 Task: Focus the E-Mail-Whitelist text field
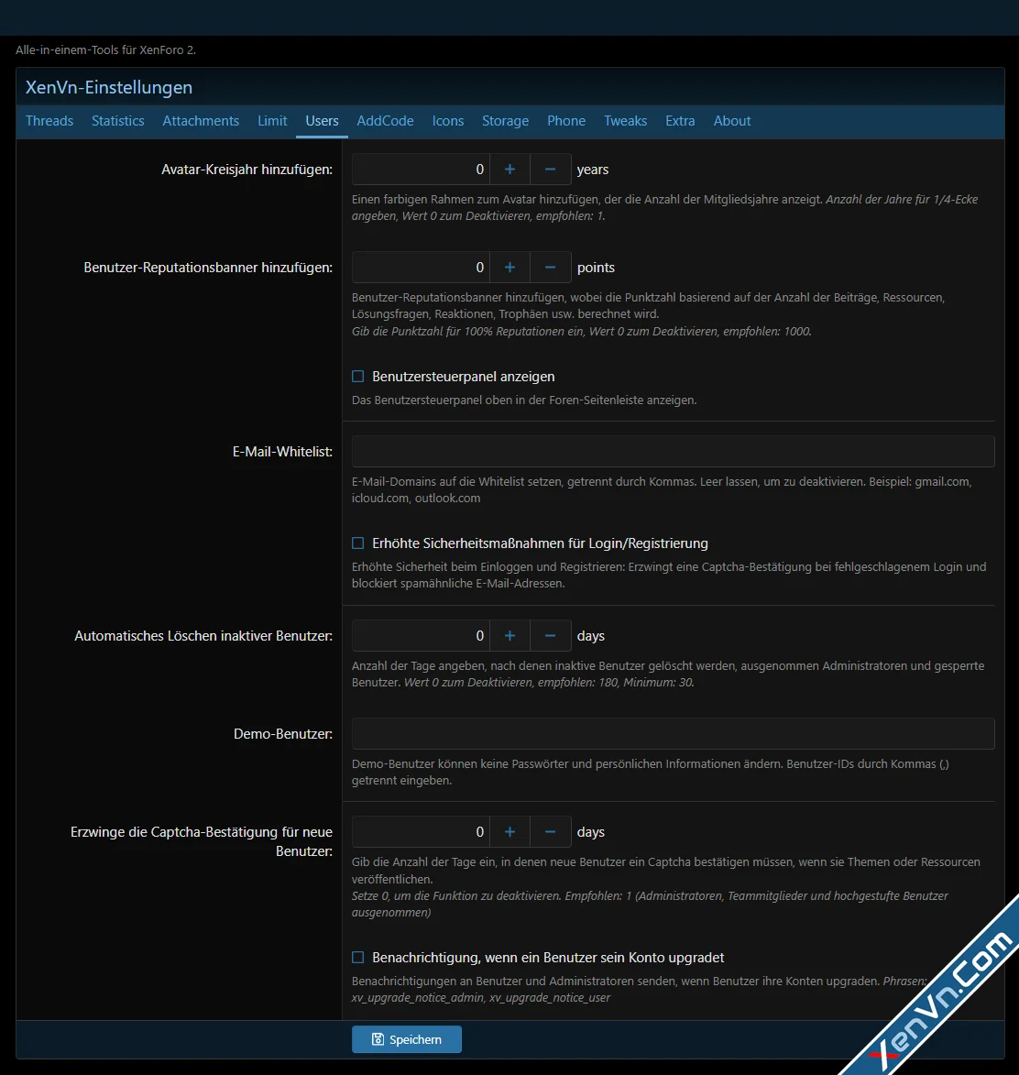click(674, 452)
